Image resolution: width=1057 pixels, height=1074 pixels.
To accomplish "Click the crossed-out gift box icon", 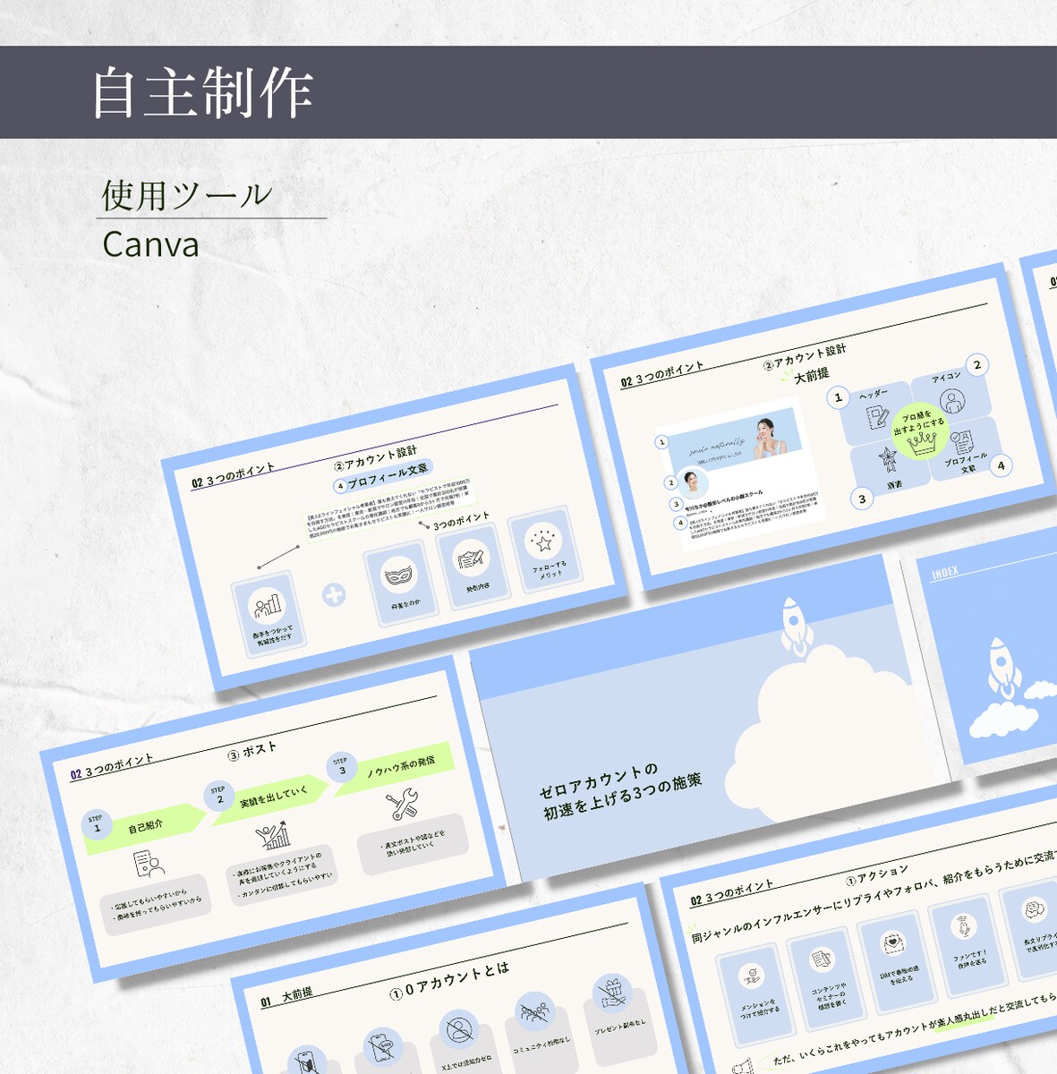I will (612, 993).
